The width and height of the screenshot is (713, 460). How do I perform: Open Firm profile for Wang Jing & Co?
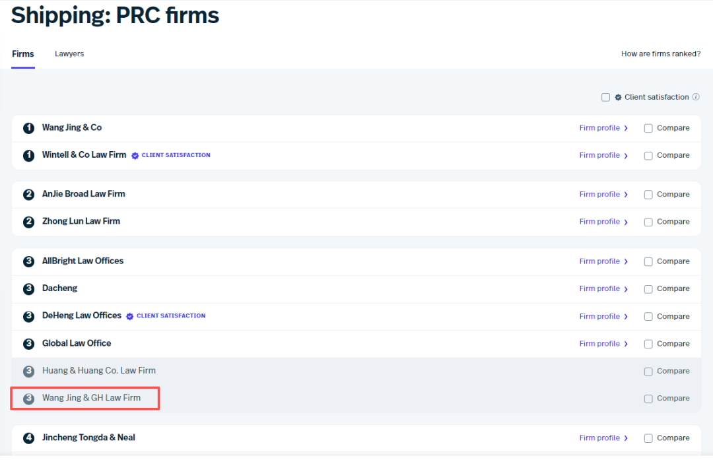click(599, 128)
